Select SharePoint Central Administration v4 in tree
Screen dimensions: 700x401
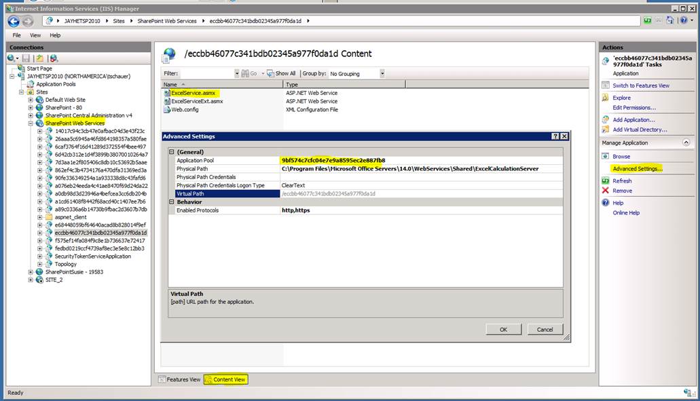click(x=89, y=115)
